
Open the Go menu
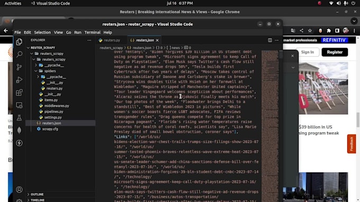click(x=68, y=32)
